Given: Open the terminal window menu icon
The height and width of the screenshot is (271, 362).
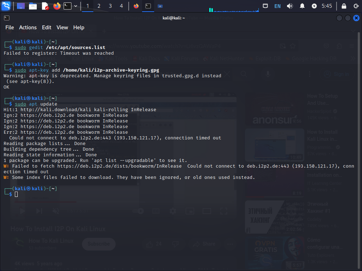Looking at the screenshot, I should pos(7,18).
